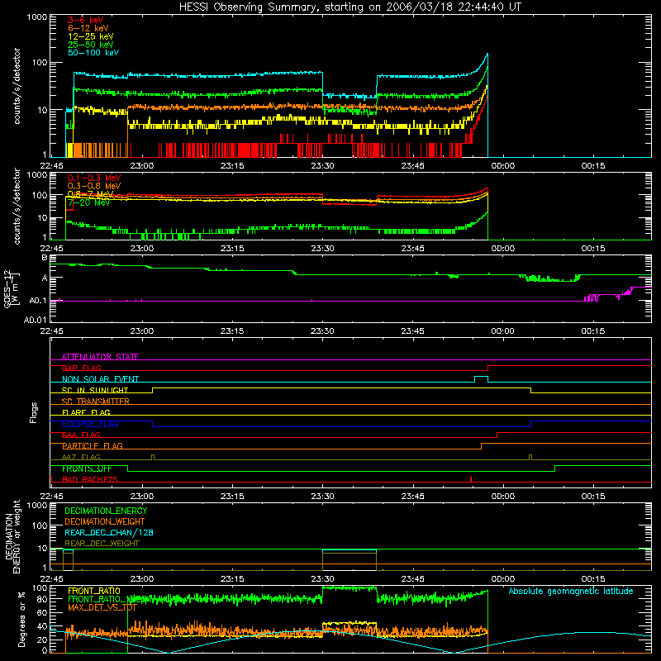The image size is (661, 661).
Task: Select the dim olive flag label above 'FRONTS_OFF'
Action: coord(81,457)
